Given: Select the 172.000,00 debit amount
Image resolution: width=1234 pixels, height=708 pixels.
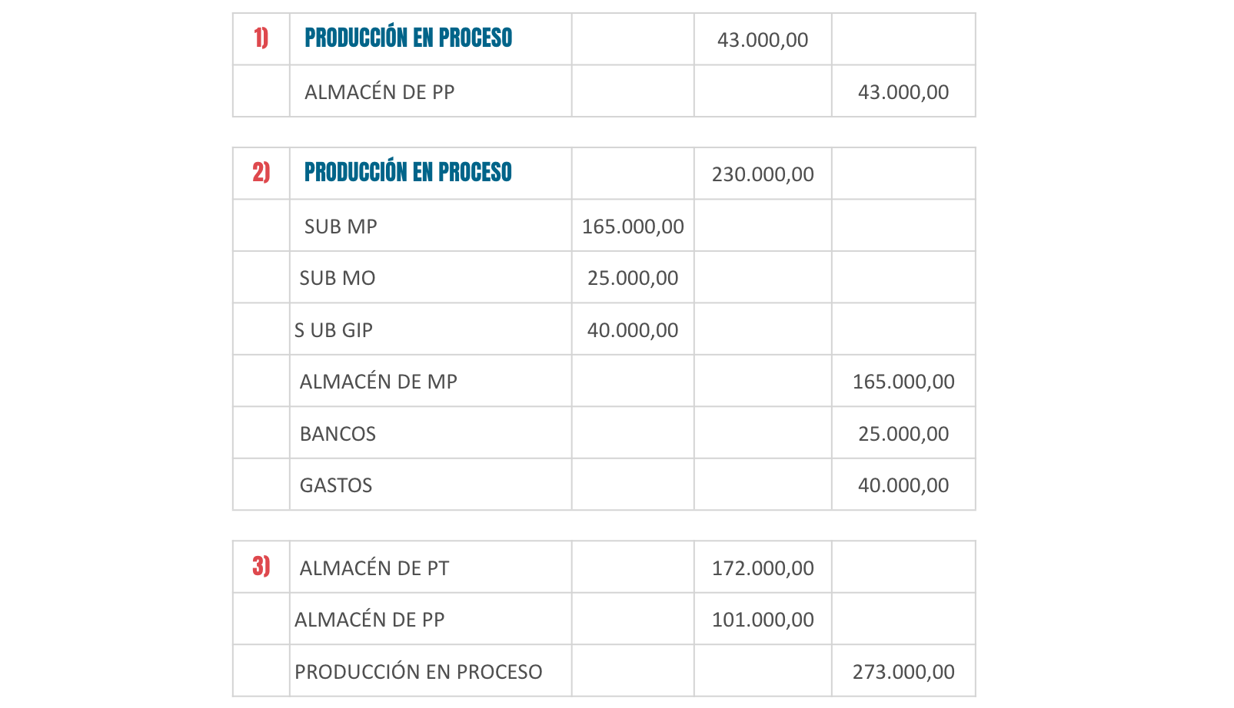Looking at the screenshot, I should (x=763, y=568).
